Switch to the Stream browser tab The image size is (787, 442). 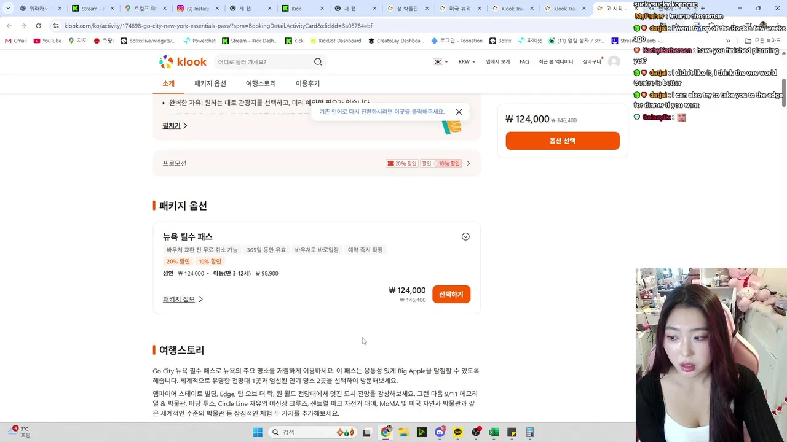point(93,9)
